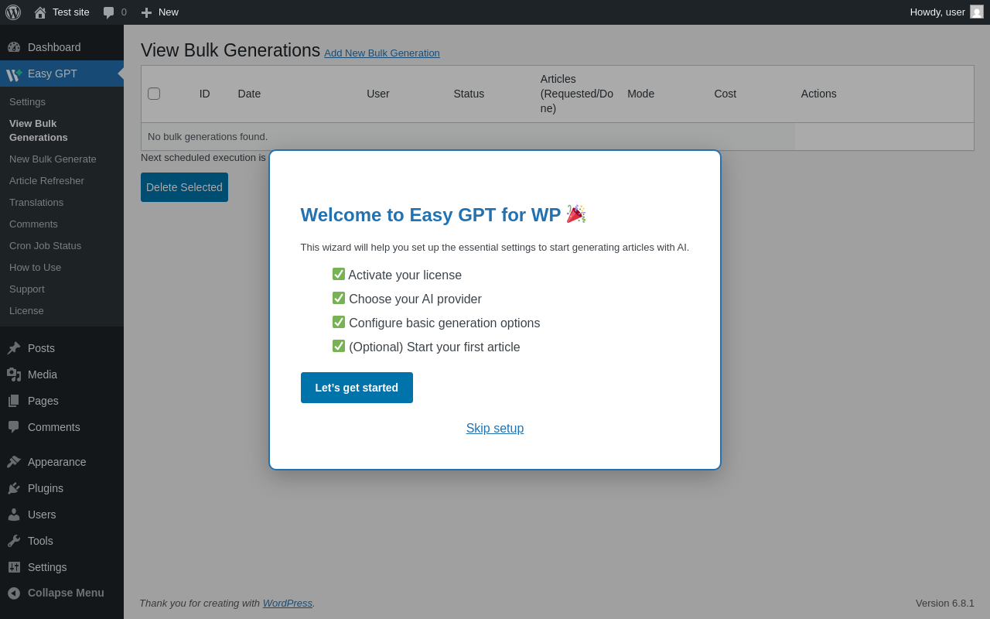Click the Collapse Menu label
Viewport: 990px width, 619px height.
coord(66,593)
